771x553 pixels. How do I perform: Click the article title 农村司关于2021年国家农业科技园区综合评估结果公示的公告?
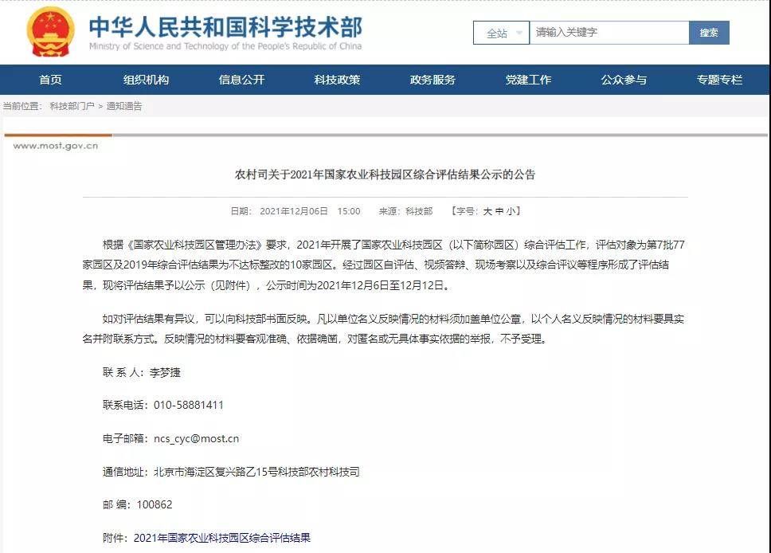pyautogui.click(x=385, y=175)
